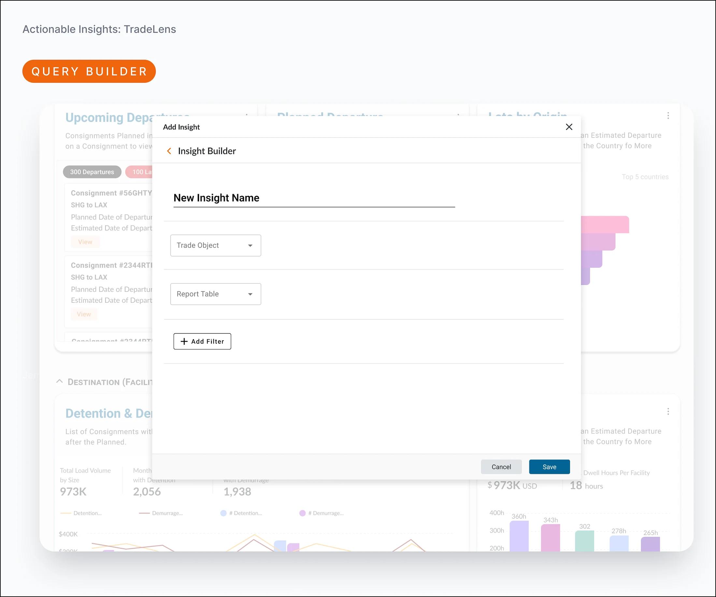
Task: Click the SHG to LAX route under Consignment #56GHTY
Action: click(x=89, y=205)
